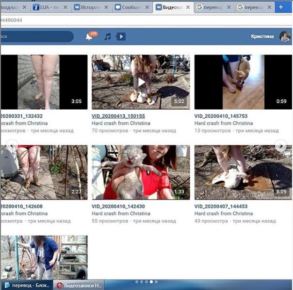Viewport: 293px width, 290px height.
Task: Open перевод - Блокнот in the taskbar
Action: (27, 285)
